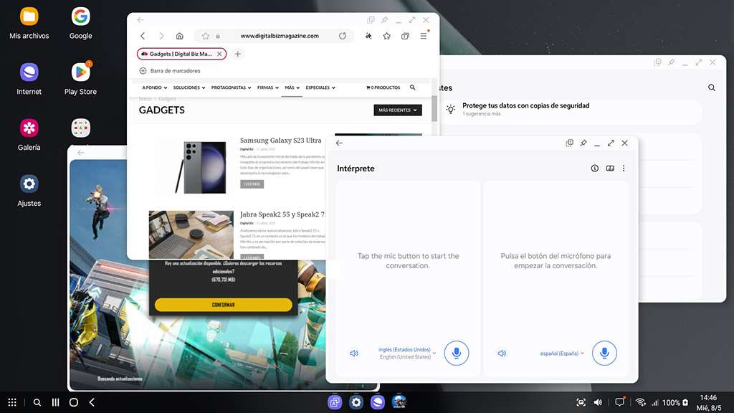Click the website search magnifier
This screenshot has height=413, width=734.
[x=412, y=87]
